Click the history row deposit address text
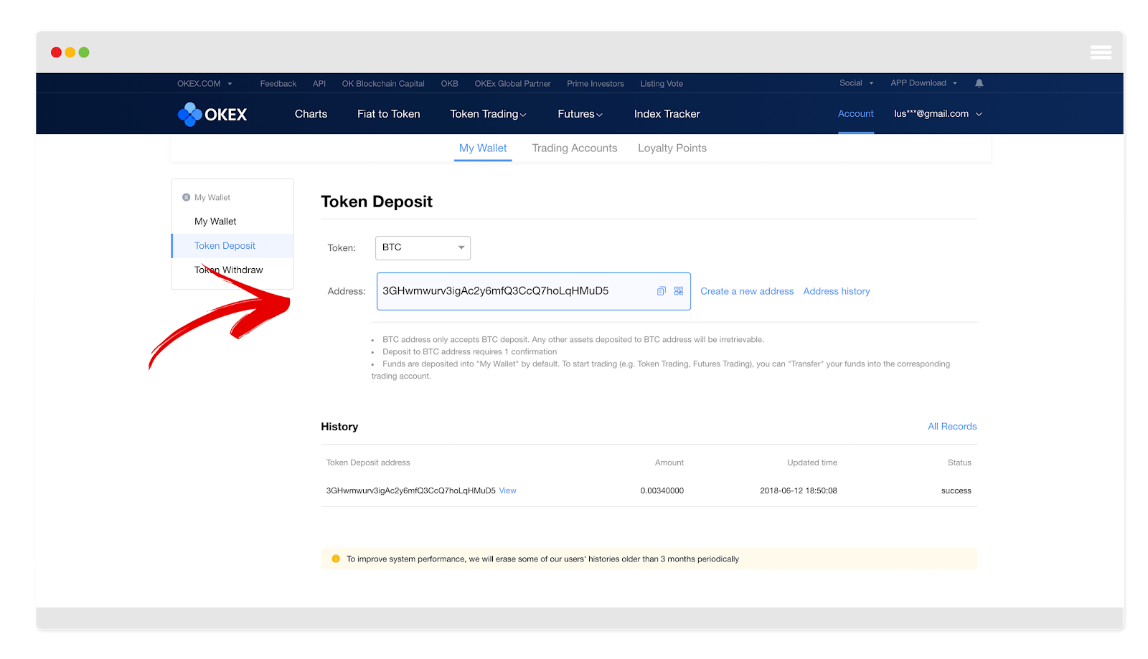 (x=410, y=490)
